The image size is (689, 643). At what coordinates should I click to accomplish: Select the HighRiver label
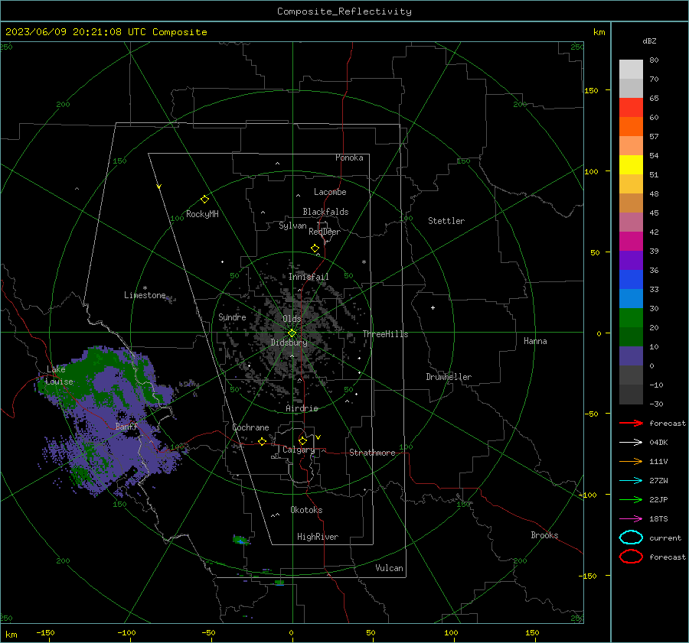318,537
